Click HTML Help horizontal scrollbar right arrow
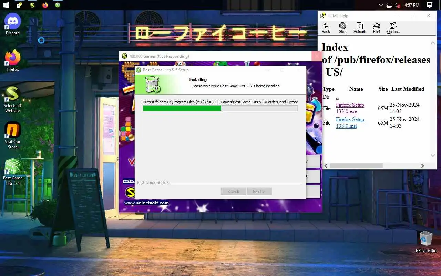 click(x=422, y=166)
